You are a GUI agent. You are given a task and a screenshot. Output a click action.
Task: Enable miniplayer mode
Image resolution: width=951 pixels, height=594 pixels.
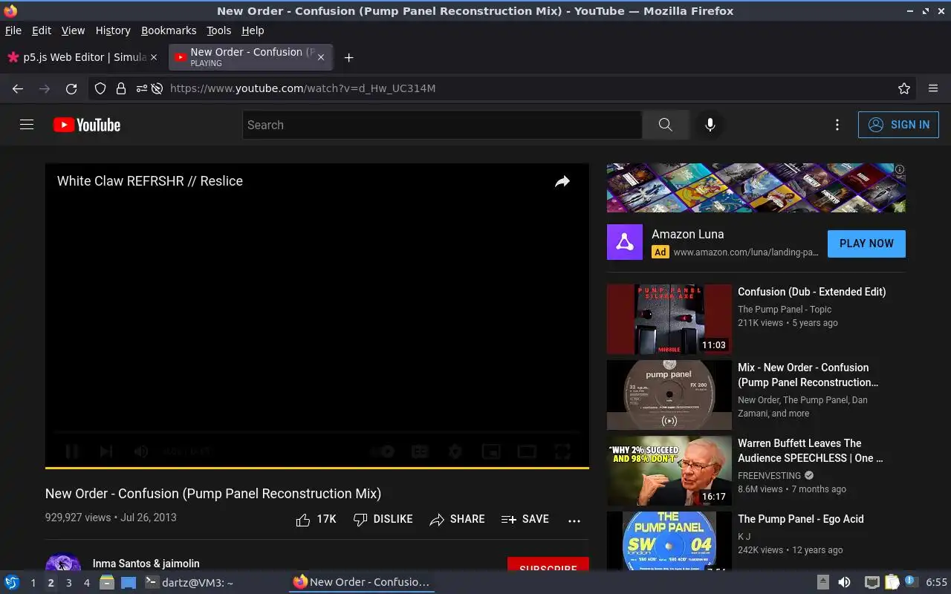tap(491, 451)
